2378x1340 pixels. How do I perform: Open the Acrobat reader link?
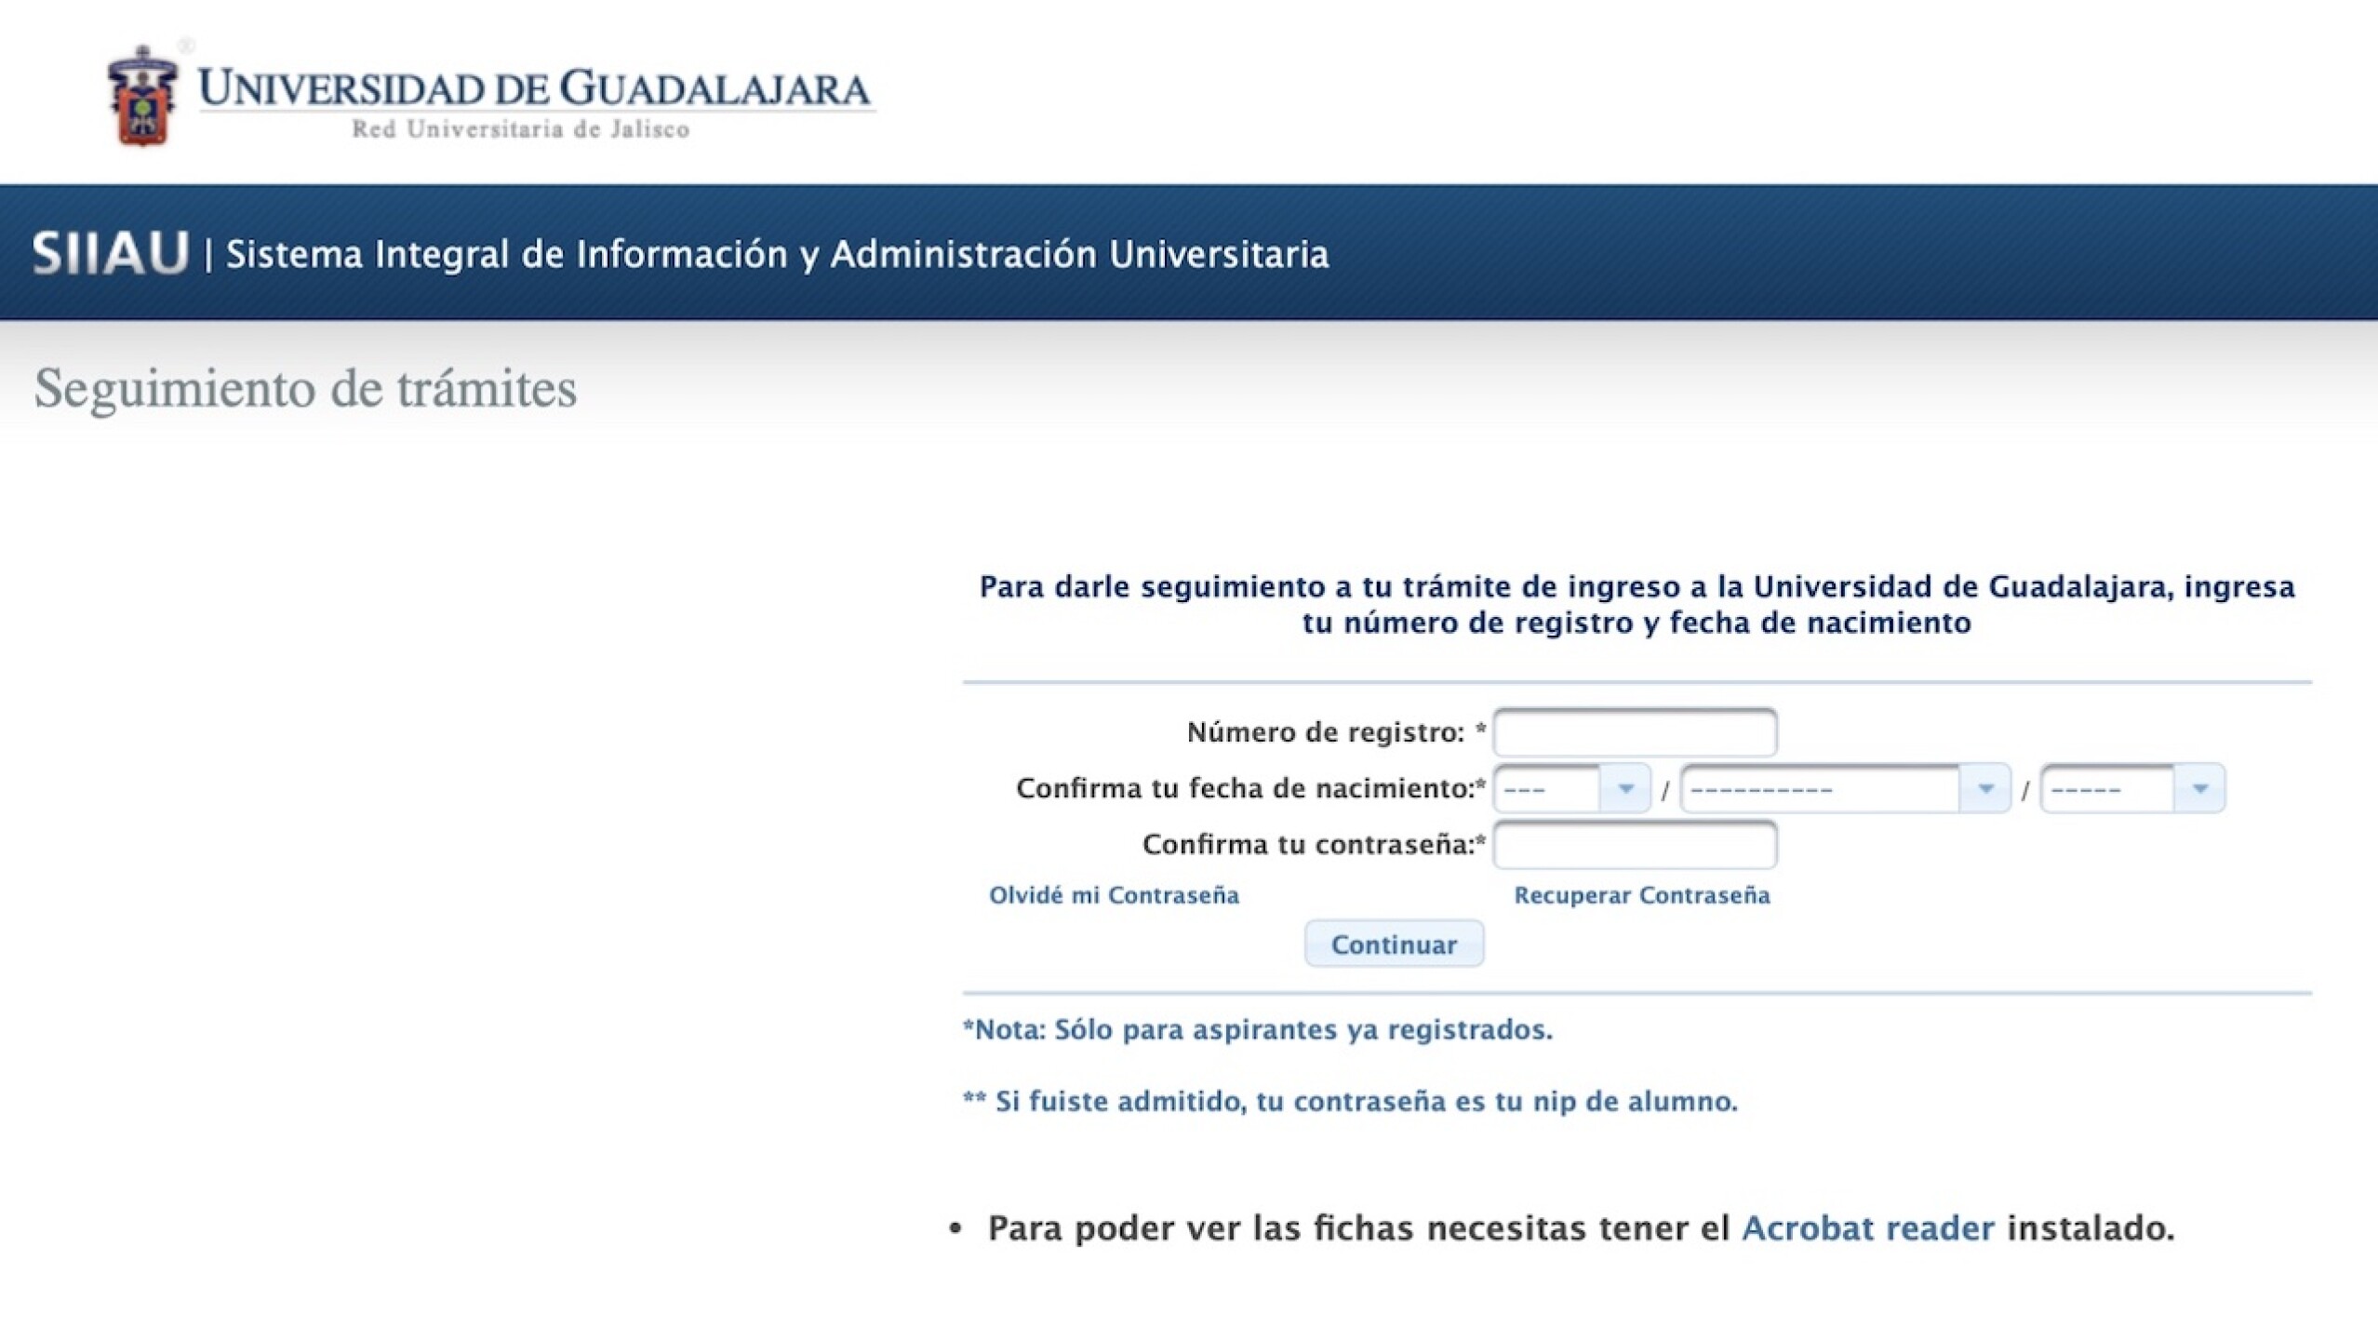1867,1228
